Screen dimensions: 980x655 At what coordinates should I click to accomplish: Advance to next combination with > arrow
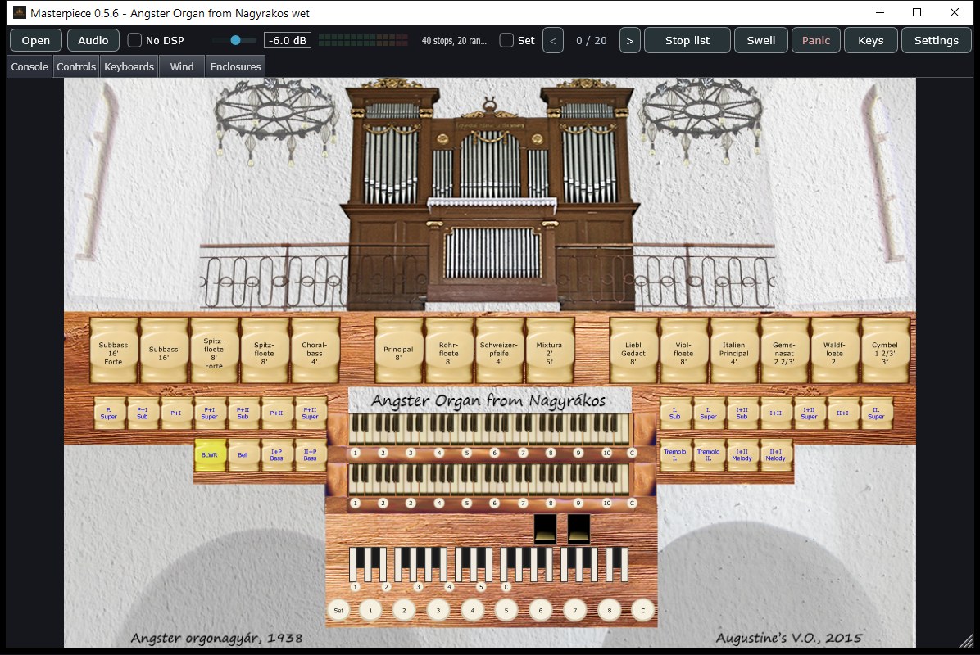click(630, 41)
